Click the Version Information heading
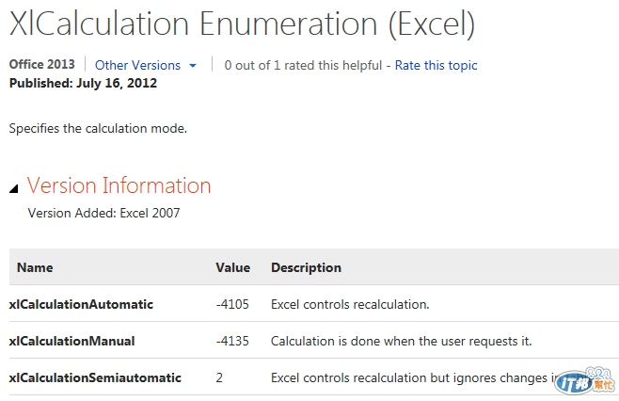This screenshot has width=619, height=401. click(119, 185)
